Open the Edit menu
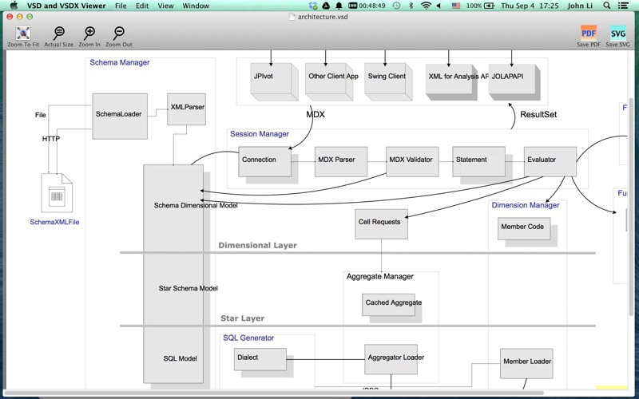This screenshot has width=639, height=399. 142,6
